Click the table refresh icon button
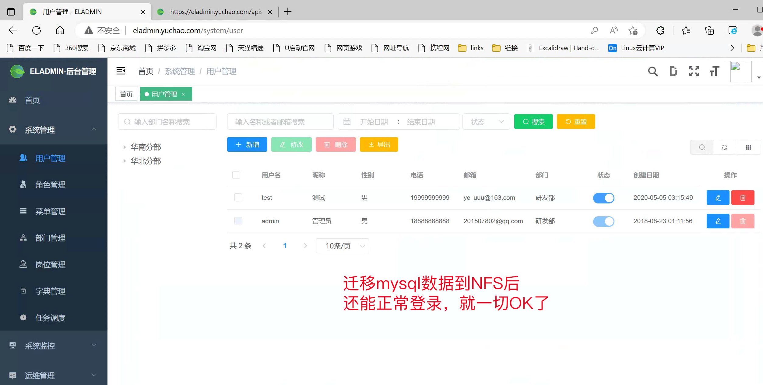 tap(724, 147)
